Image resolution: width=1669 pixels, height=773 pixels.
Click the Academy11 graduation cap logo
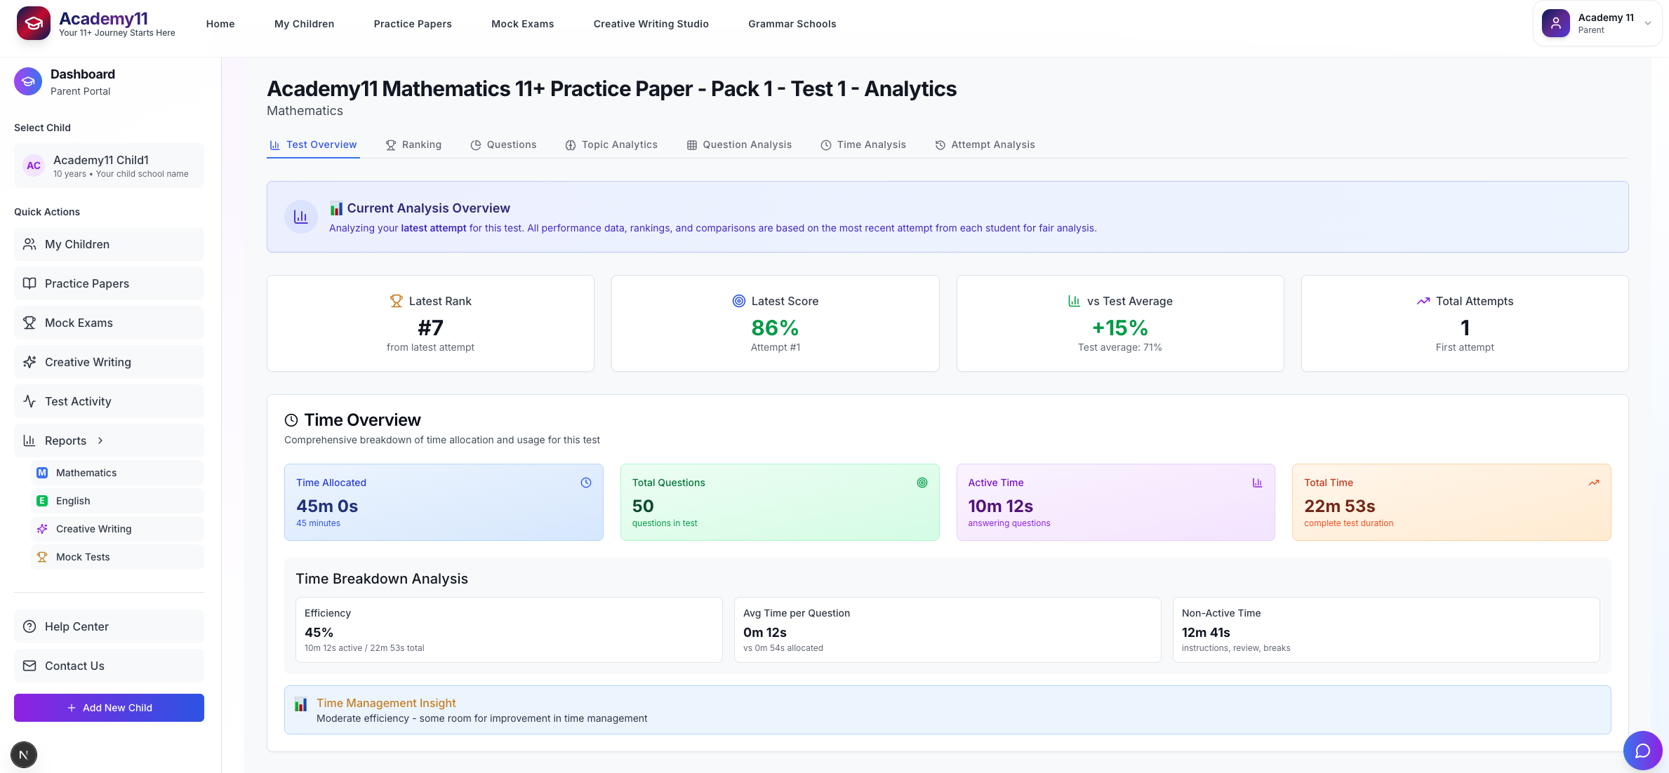(33, 23)
